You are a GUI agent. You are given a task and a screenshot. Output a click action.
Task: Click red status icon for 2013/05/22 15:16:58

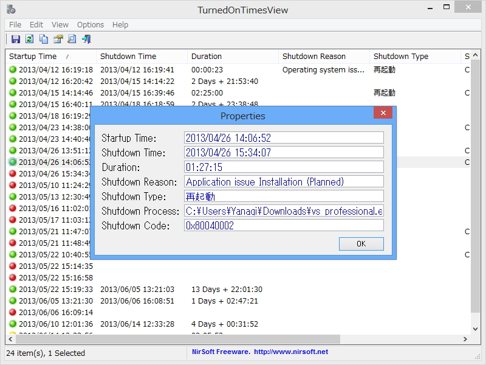[13, 277]
